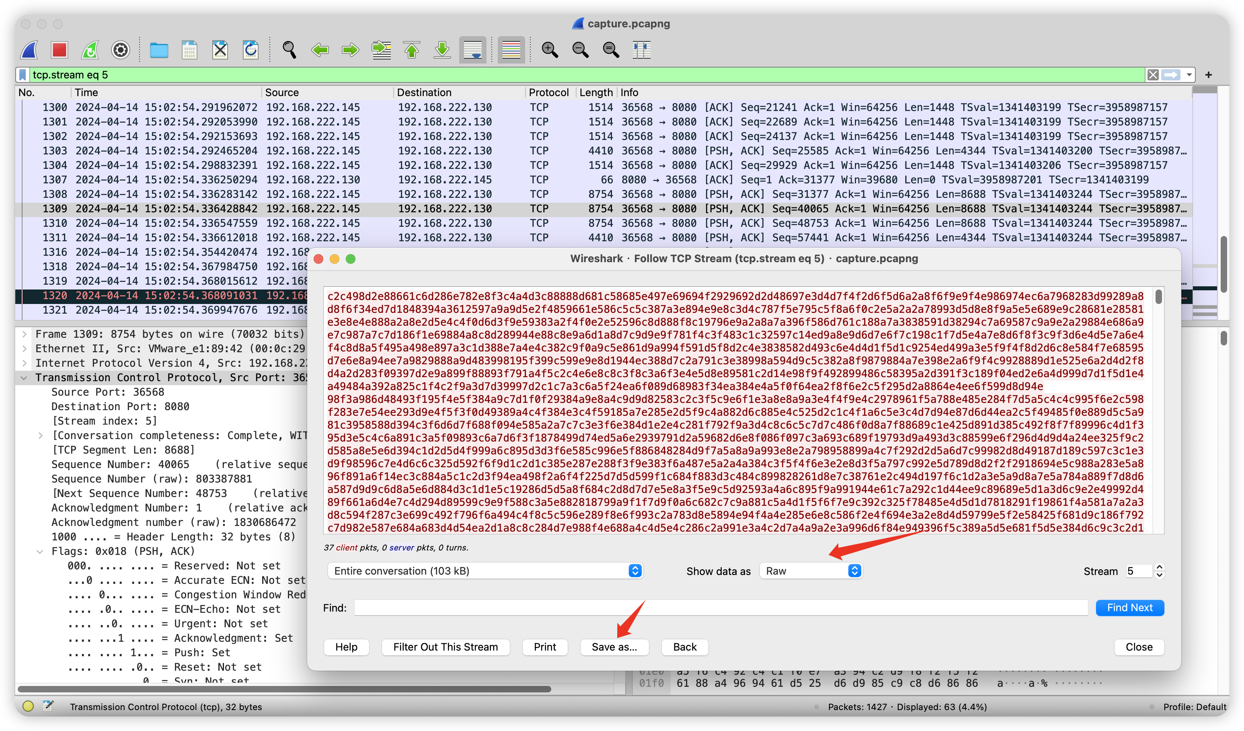Click the Find Next button
This screenshot has width=1244, height=731.
1129,608
